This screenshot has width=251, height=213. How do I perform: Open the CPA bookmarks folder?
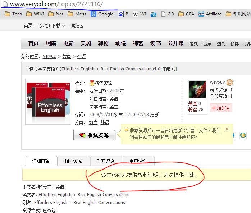pos(186,14)
